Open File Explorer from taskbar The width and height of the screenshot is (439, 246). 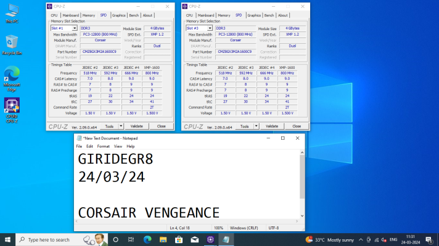tap(163, 240)
